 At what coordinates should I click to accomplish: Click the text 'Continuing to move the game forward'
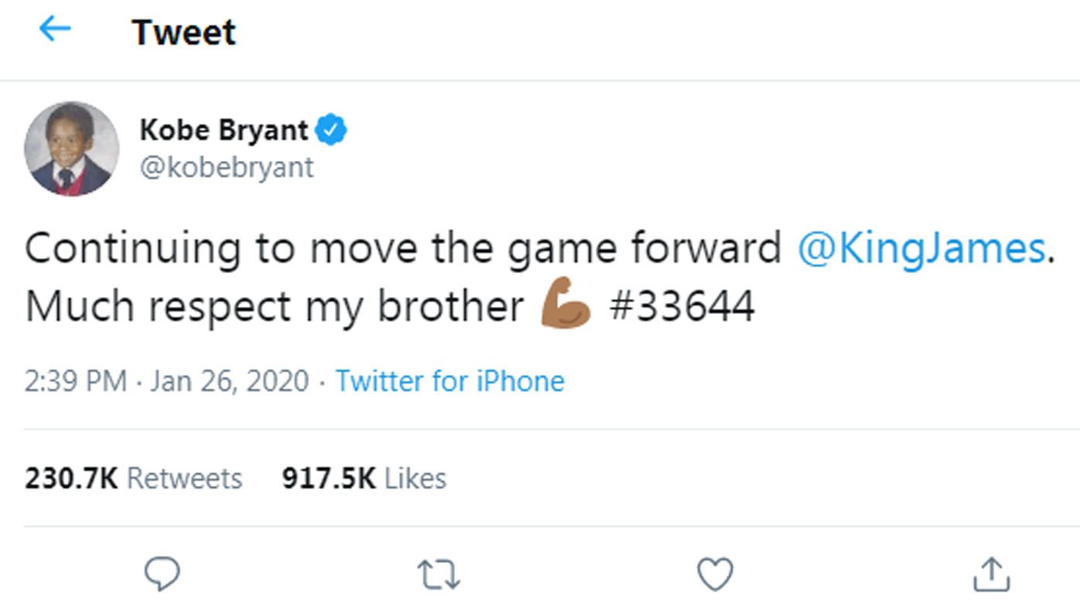402,249
